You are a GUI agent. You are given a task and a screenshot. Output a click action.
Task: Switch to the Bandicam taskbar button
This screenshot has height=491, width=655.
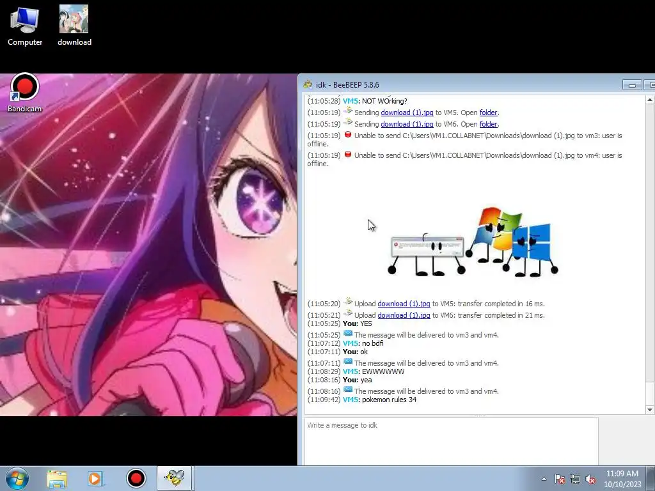(136, 478)
